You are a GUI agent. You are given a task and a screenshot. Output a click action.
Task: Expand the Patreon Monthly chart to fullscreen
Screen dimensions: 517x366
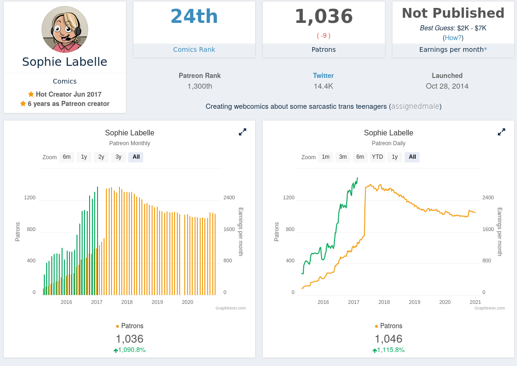pos(242,132)
